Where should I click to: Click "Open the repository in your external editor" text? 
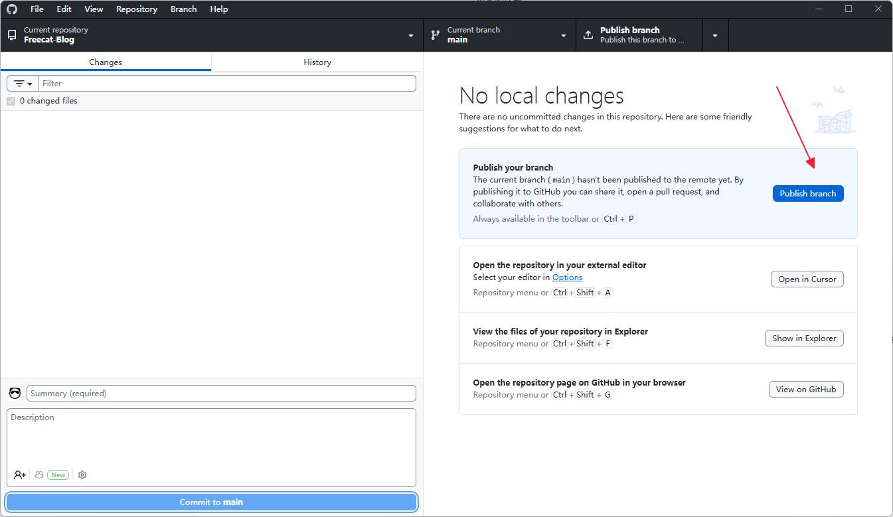pyautogui.click(x=560, y=265)
